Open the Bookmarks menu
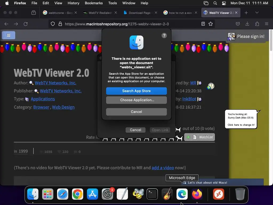 point(94,3)
